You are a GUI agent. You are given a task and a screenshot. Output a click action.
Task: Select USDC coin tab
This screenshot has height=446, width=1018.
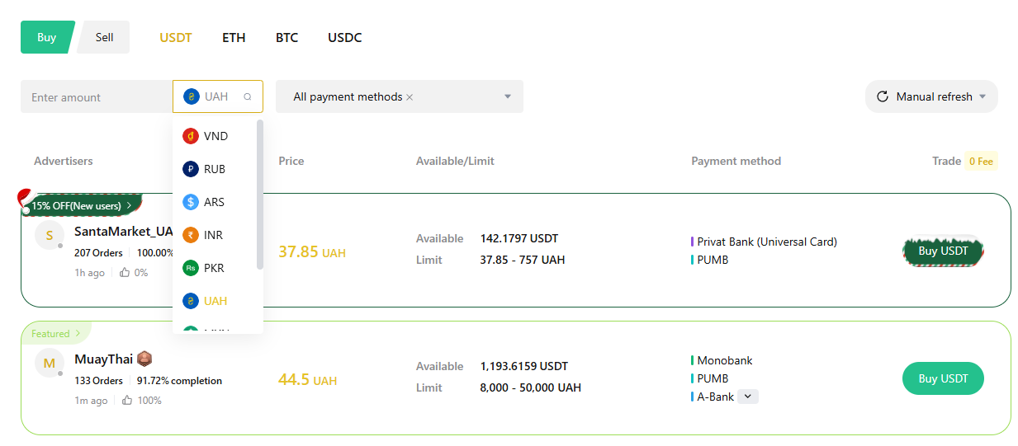point(344,38)
